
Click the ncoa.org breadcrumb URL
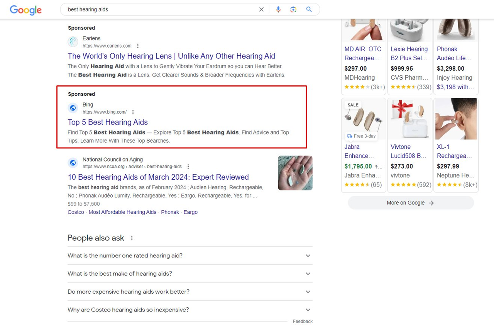pos(132,167)
